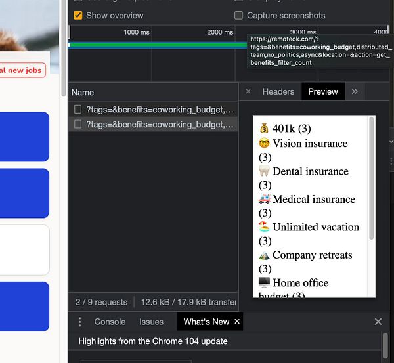Click the Company retreats mountain emoji
Screen dimensions: 394x363
(x=264, y=255)
